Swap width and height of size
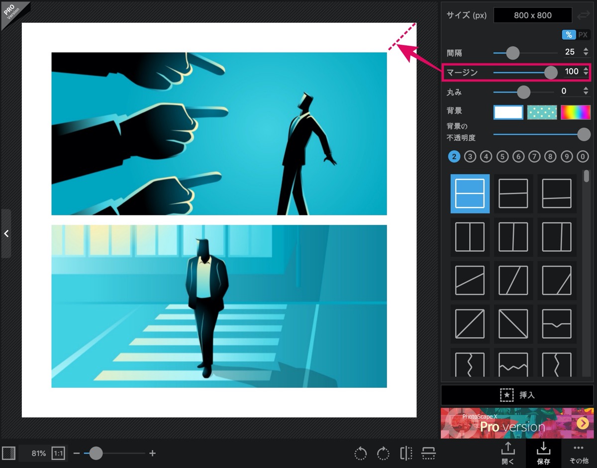The height and width of the screenshot is (468, 597). coord(583,15)
